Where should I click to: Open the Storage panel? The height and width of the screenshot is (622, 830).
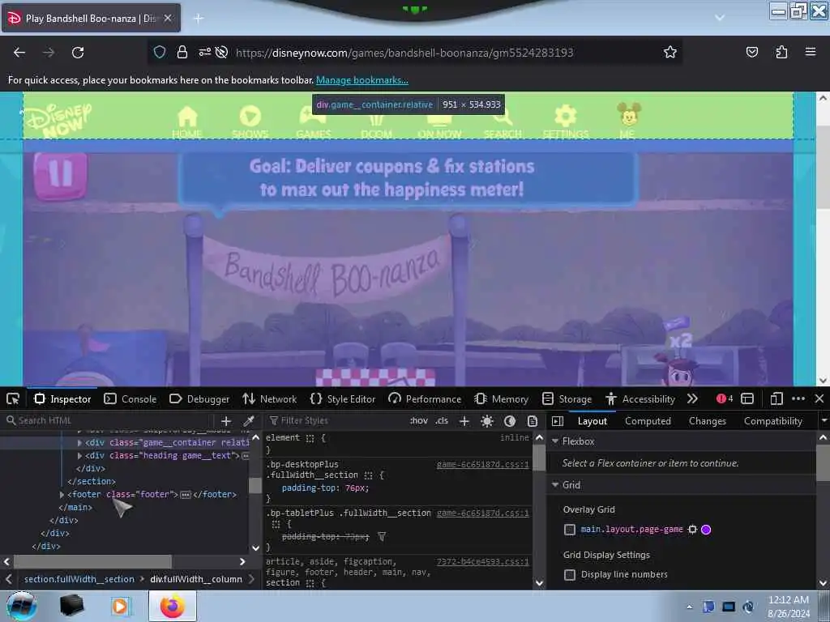pyautogui.click(x=567, y=398)
